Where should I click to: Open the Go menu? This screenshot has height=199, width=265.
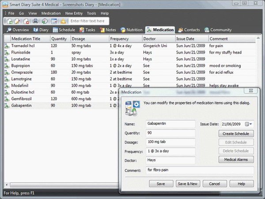(x=21, y=13)
